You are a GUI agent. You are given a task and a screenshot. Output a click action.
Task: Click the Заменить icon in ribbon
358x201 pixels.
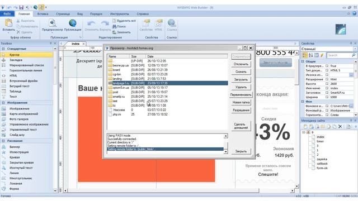(x=114, y=32)
